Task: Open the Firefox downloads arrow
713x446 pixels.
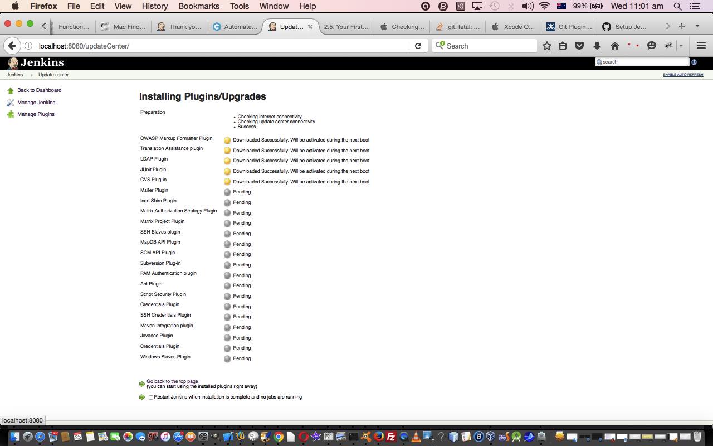Action: (x=597, y=46)
